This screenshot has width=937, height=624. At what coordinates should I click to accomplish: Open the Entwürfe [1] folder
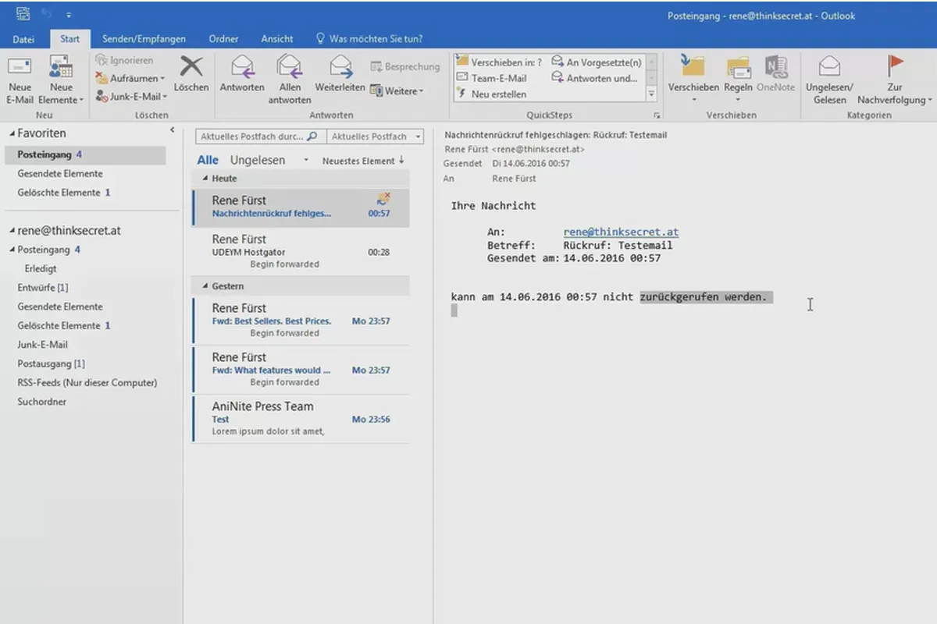pyautogui.click(x=43, y=288)
